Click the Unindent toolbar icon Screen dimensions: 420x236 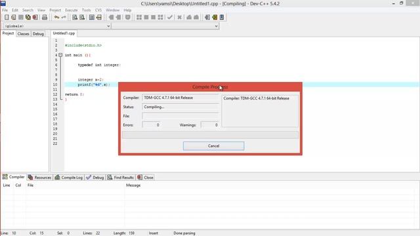coord(111,17)
